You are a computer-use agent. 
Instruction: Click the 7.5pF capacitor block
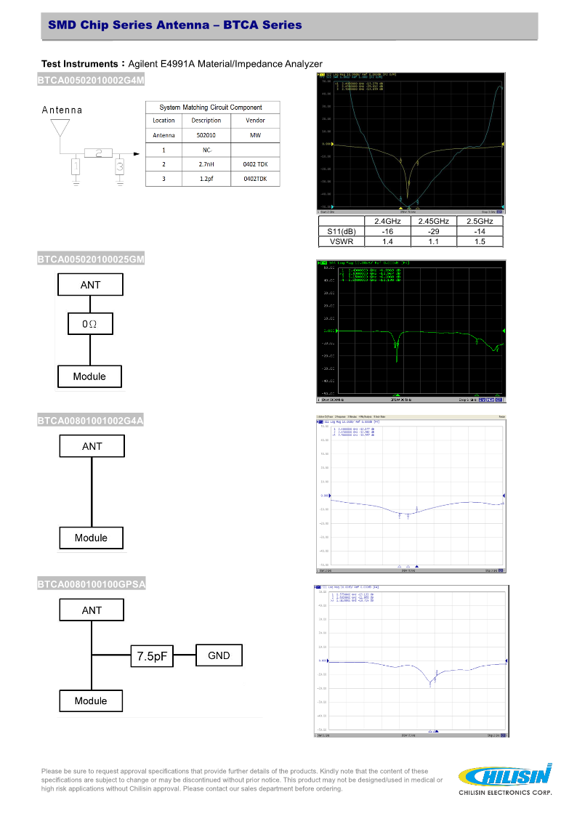(152, 656)
